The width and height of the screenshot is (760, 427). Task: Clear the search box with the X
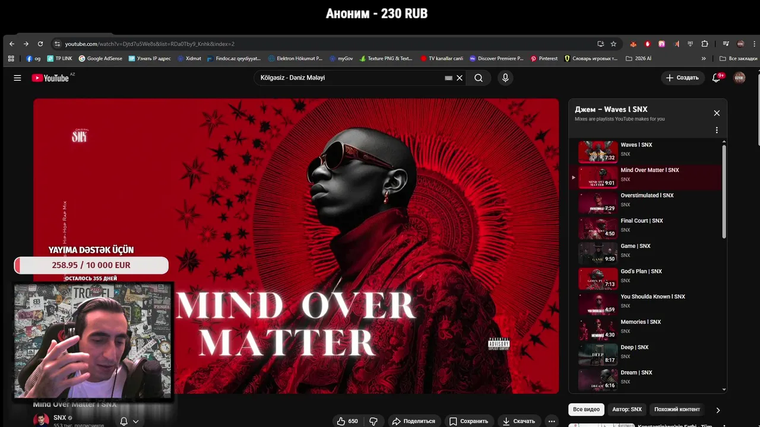460,78
